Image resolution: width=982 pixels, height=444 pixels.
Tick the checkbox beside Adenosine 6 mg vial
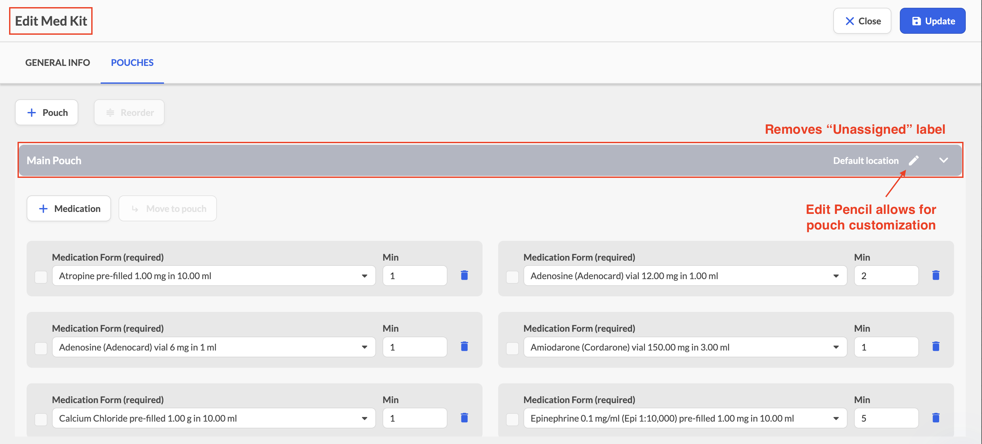pyautogui.click(x=41, y=348)
